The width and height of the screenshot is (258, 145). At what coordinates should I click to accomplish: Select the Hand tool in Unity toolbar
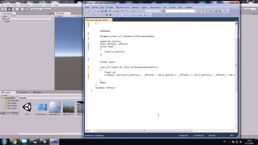pyautogui.click(x=4, y=9)
